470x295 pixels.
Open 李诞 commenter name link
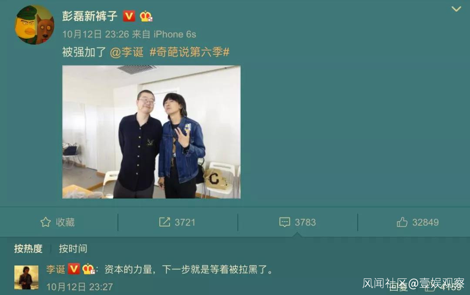[x=56, y=269]
